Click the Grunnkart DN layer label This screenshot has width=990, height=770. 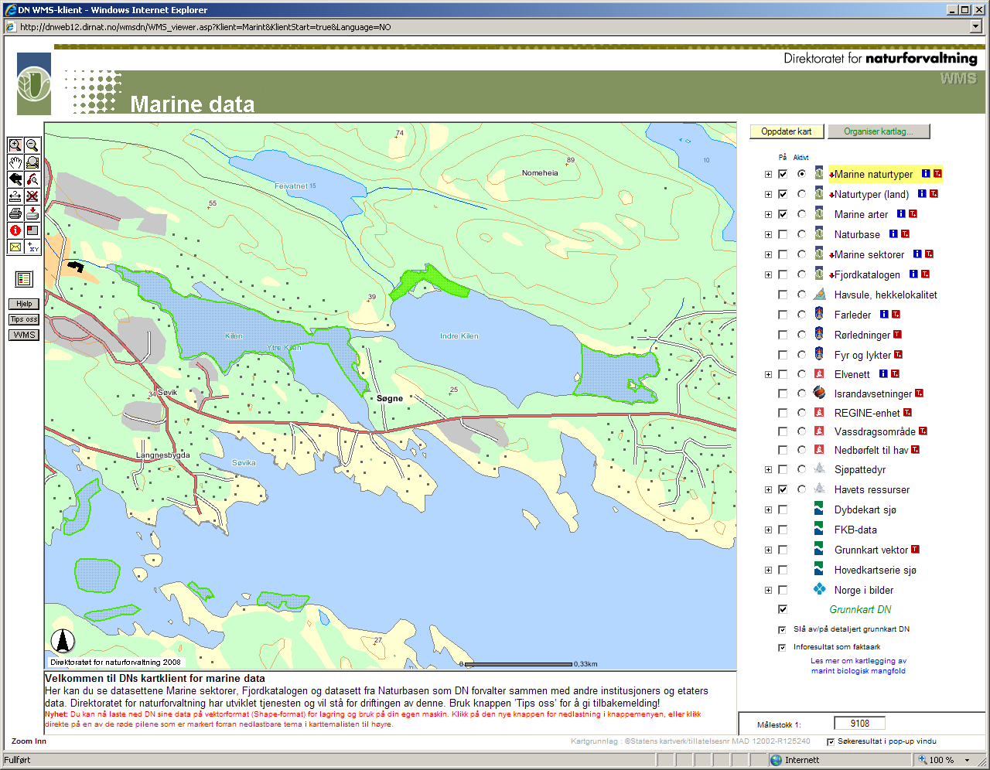pyautogui.click(x=860, y=609)
